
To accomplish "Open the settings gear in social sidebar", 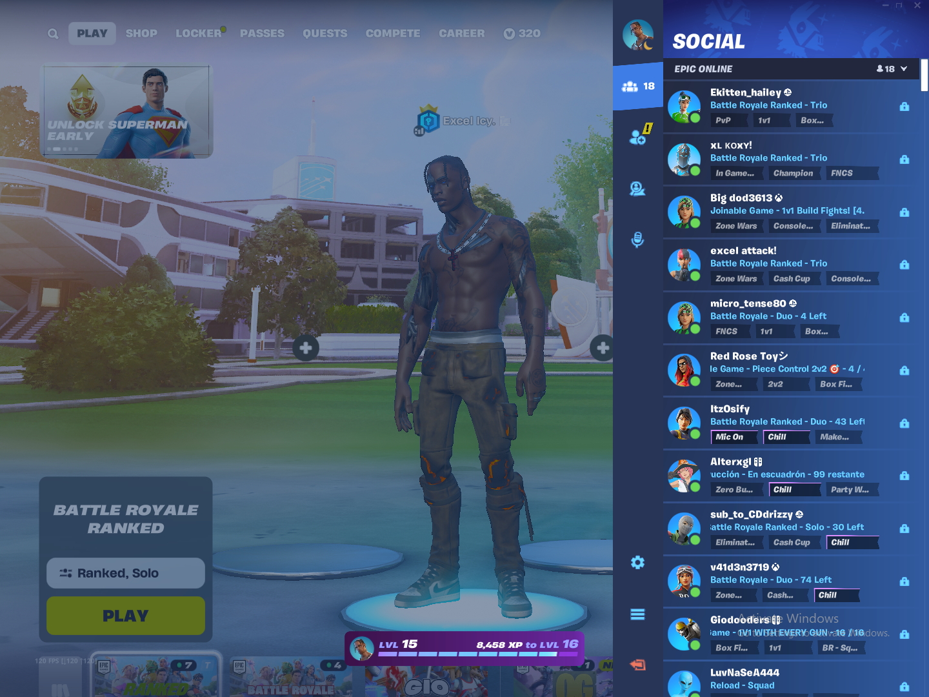I will click(637, 563).
